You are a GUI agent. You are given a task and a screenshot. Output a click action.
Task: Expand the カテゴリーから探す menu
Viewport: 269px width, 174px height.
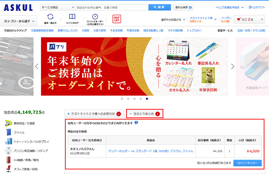19,21
